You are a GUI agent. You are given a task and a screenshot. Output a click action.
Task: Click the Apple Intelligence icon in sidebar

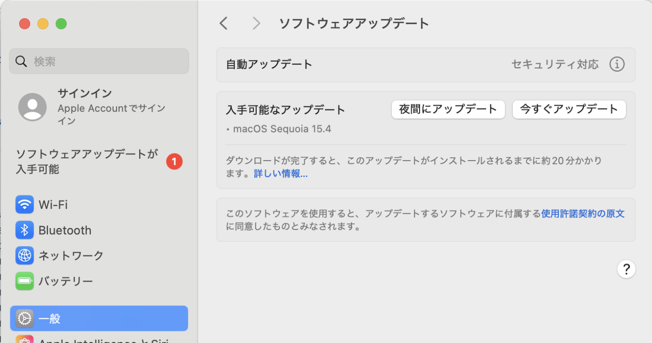pyautogui.click(x=25, y=339)
